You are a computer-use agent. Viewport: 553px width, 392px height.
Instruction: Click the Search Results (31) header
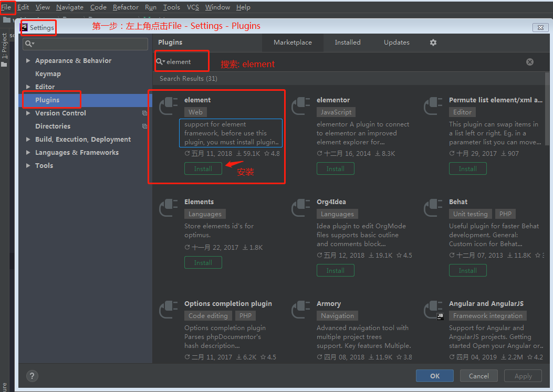click(x=189, y=79)
